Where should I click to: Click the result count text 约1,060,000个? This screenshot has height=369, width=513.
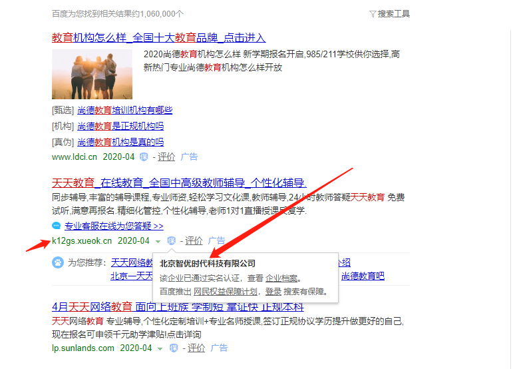click(158, 14)
